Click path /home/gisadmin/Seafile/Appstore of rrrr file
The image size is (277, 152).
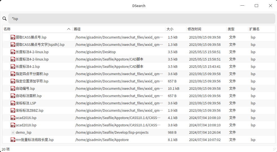tap(102, 140)
